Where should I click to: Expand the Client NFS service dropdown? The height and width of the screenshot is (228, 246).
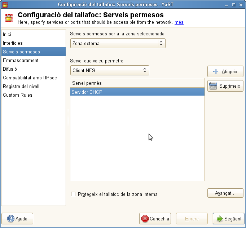[110, 70]
